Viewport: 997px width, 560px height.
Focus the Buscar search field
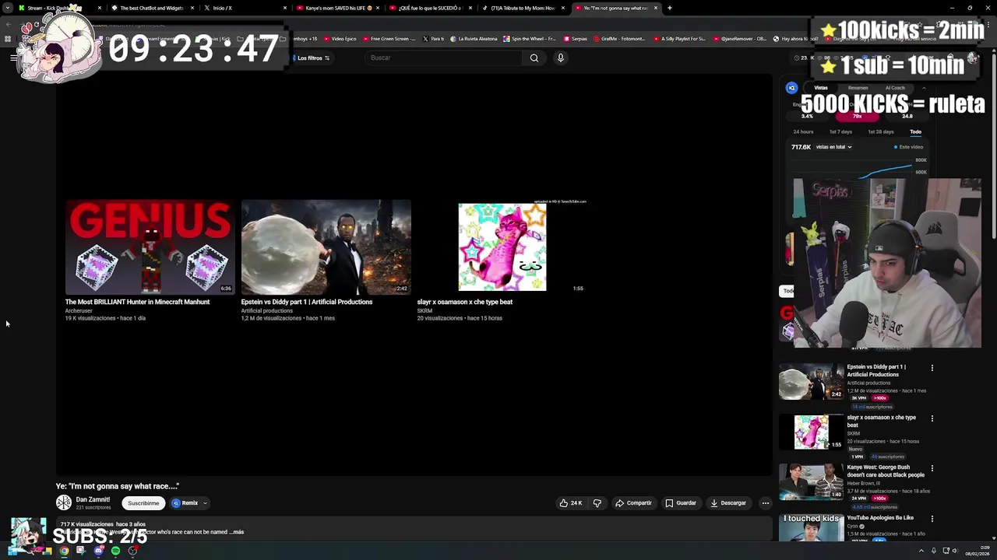[444, 58]
